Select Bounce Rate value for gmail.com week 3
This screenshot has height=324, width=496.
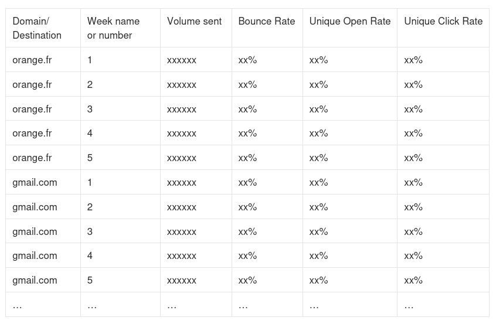click(247, 231)
